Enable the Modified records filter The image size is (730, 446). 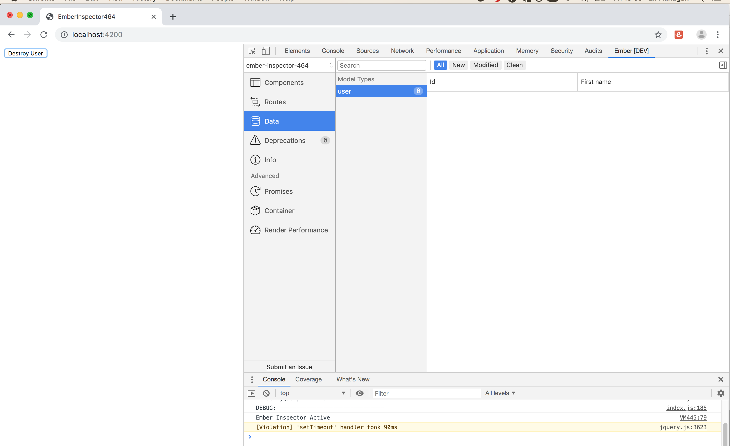coord(485,65)
